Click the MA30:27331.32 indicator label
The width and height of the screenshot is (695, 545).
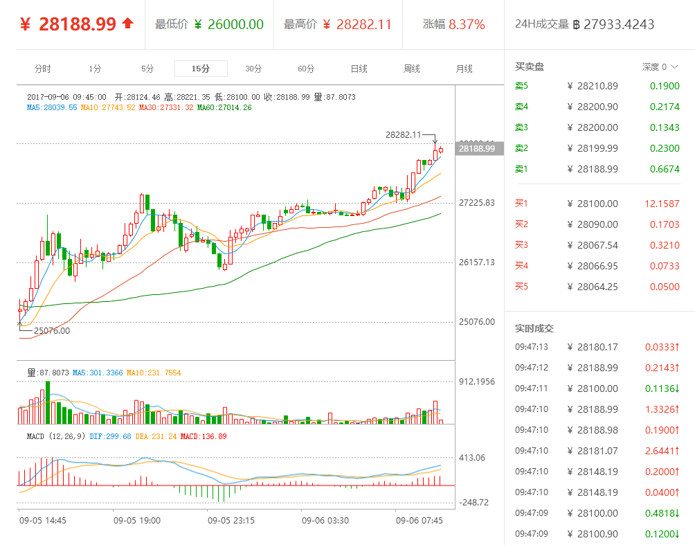(165, 107)
